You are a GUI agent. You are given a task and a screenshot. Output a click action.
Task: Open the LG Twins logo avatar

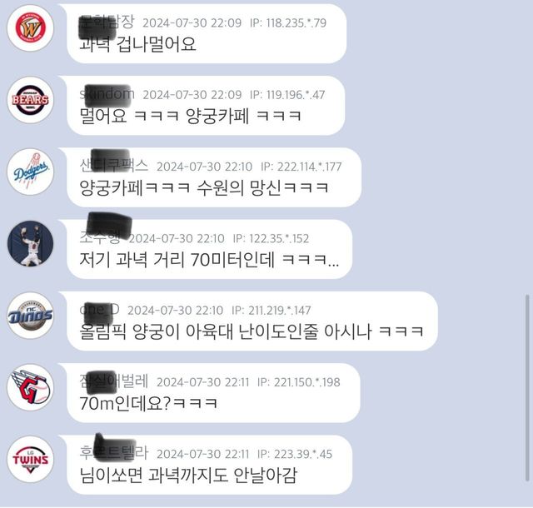(x=30, y=460)
